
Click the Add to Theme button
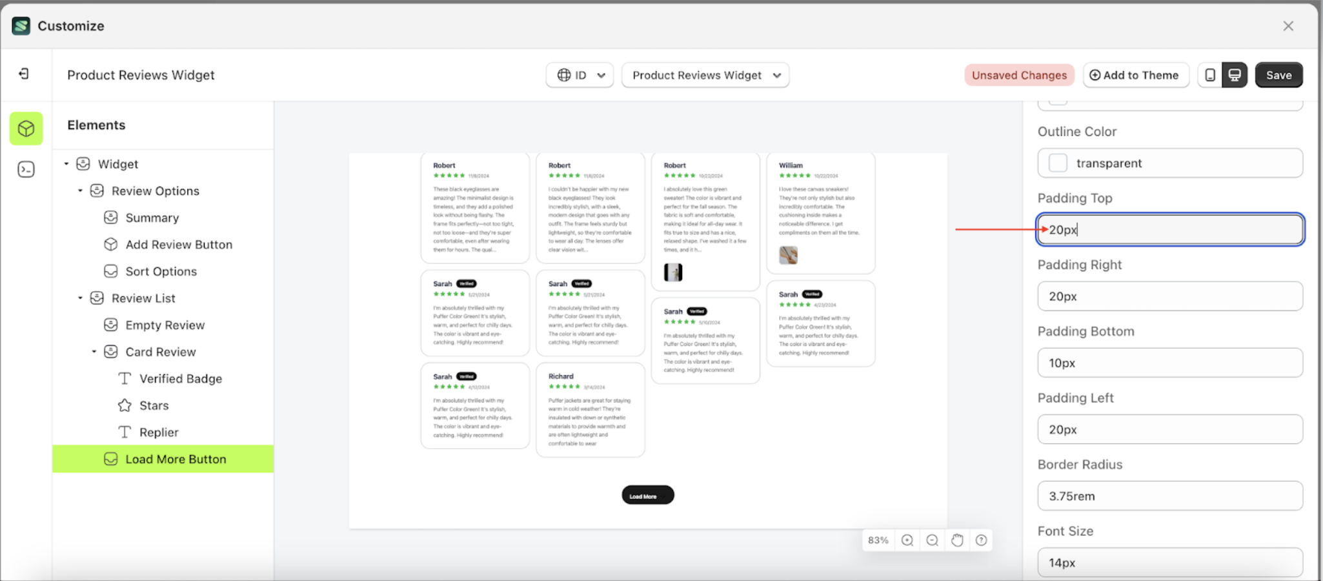1136,75
